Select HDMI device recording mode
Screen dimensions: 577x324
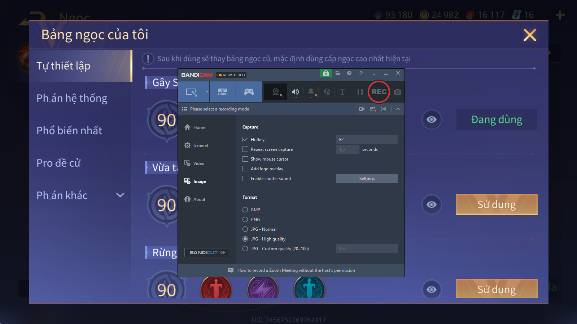[x=223, y=92]
